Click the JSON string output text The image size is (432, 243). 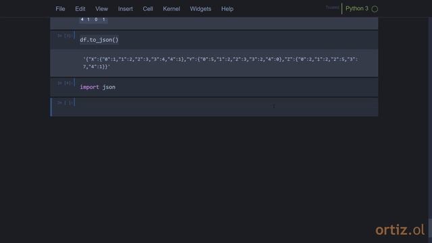[221, 63]
